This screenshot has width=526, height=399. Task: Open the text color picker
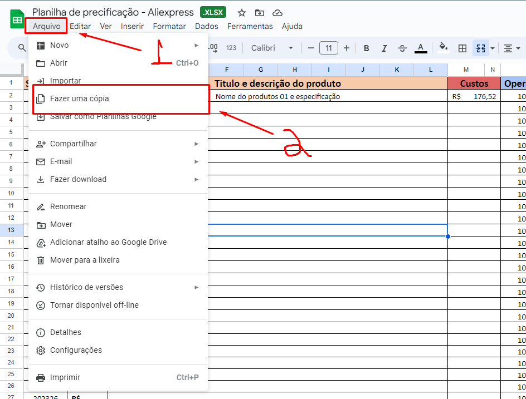[421, 48]
